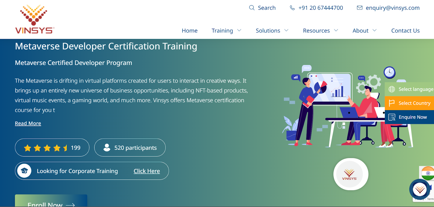434x207 pixels.
Task: Click the search magnifier icon
Action: click(252, 8)
